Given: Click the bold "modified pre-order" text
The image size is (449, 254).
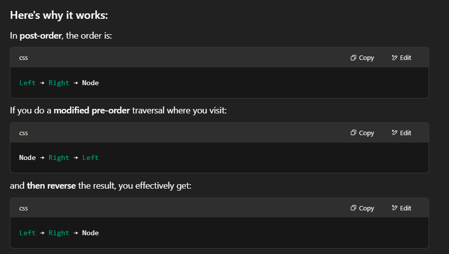Looking at the screenshot, I should coord(92,110).
